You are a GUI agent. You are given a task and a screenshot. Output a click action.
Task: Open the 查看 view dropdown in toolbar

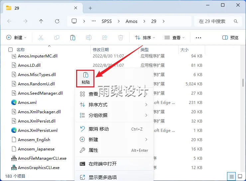pos(175,38)
